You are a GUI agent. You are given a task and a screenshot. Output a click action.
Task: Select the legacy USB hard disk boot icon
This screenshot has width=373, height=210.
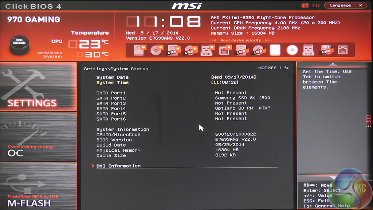coord(241,50)
